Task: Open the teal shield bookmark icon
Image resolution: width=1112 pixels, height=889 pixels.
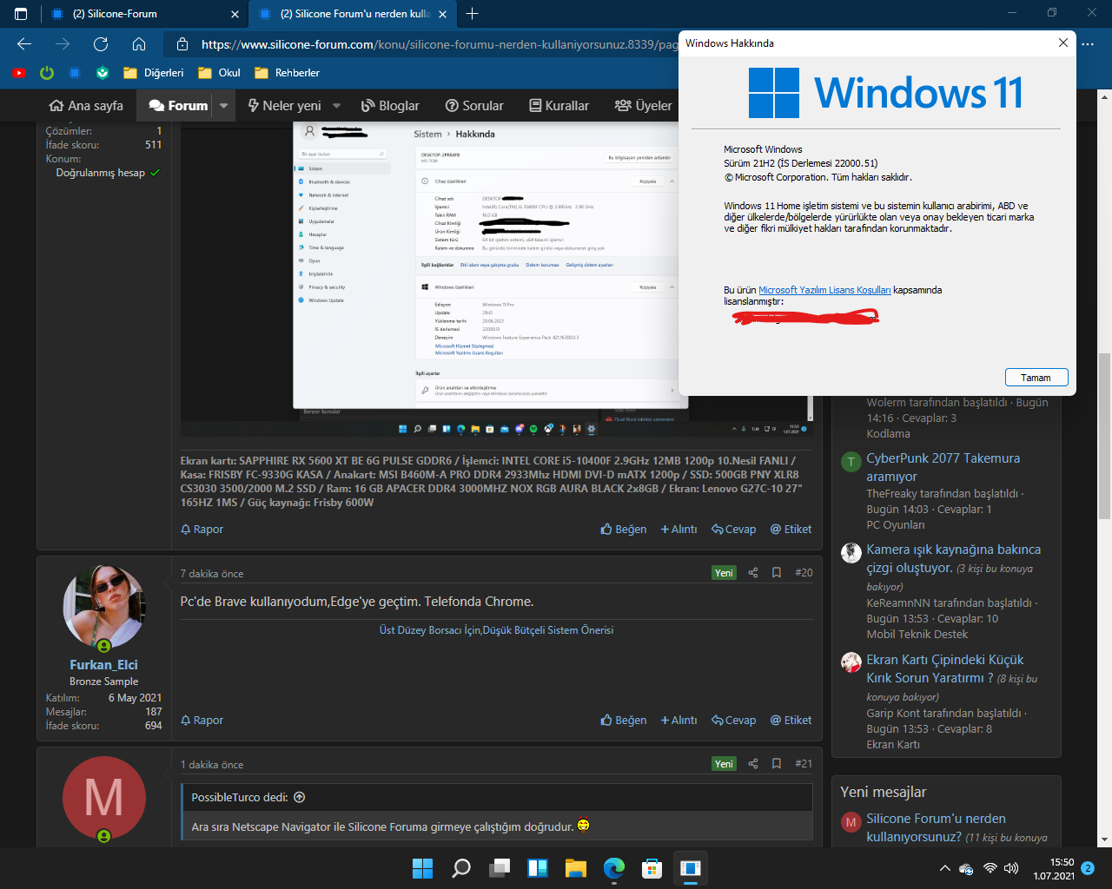Action: 103,73
